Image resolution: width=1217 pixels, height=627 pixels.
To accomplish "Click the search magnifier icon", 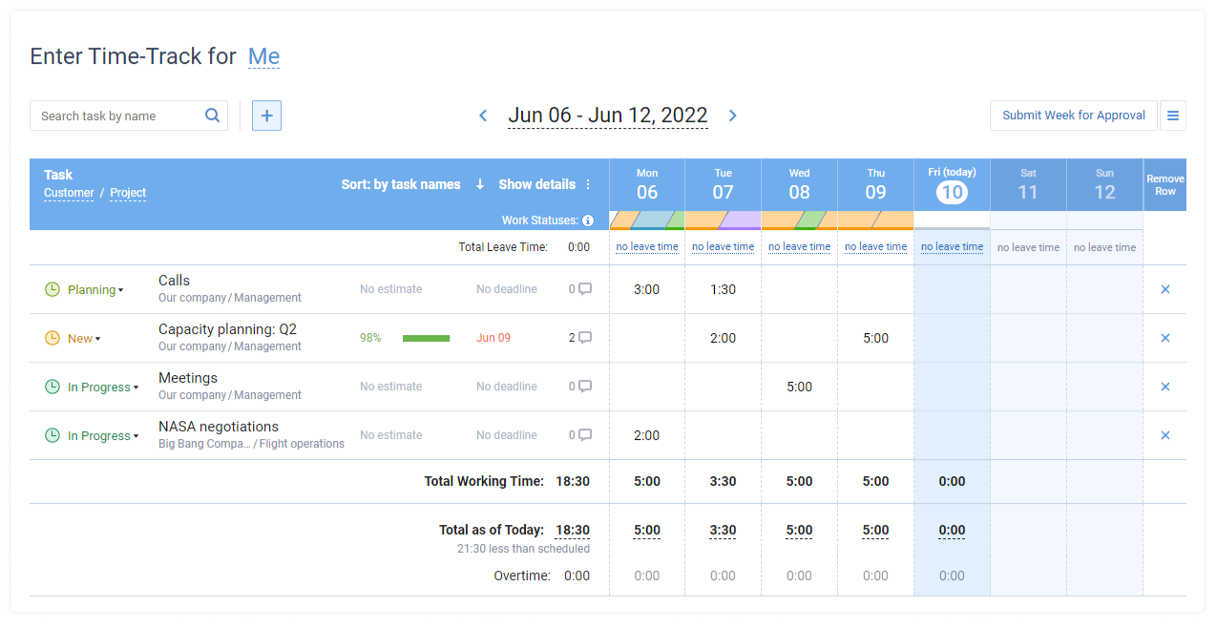I will (x=212, y=115).
